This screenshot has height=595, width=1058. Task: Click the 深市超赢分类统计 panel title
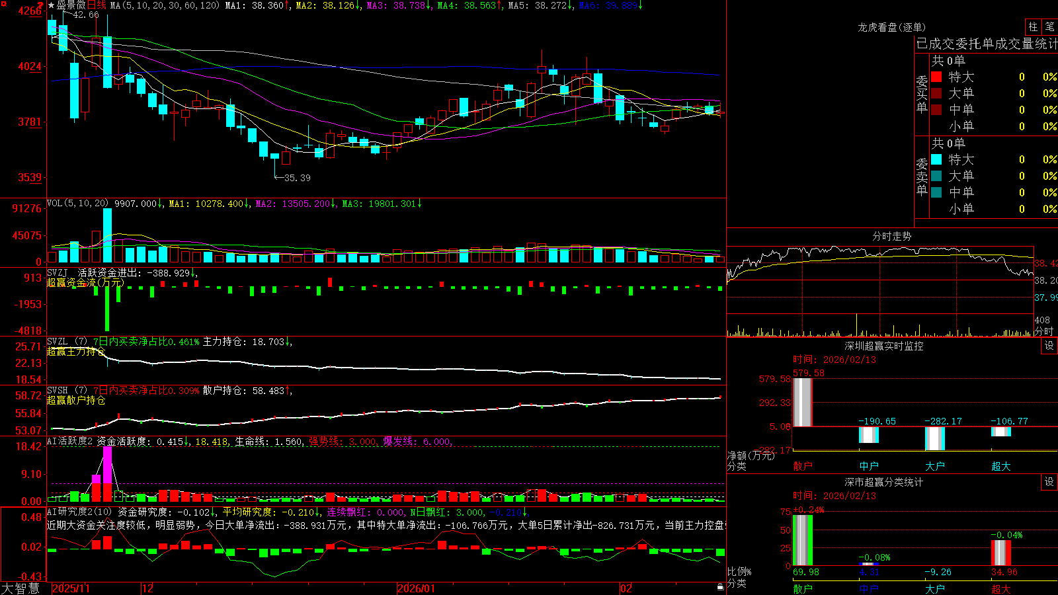tap(884, 482)
